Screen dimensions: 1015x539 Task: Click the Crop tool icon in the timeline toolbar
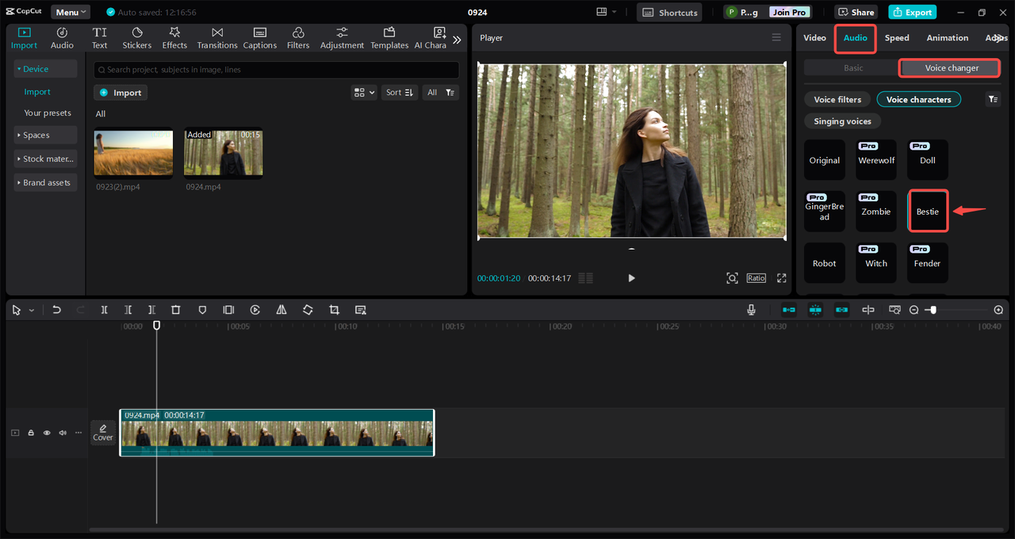coord(334,310)
